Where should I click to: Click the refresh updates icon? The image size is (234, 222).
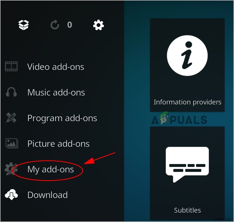tap(55, 25)
